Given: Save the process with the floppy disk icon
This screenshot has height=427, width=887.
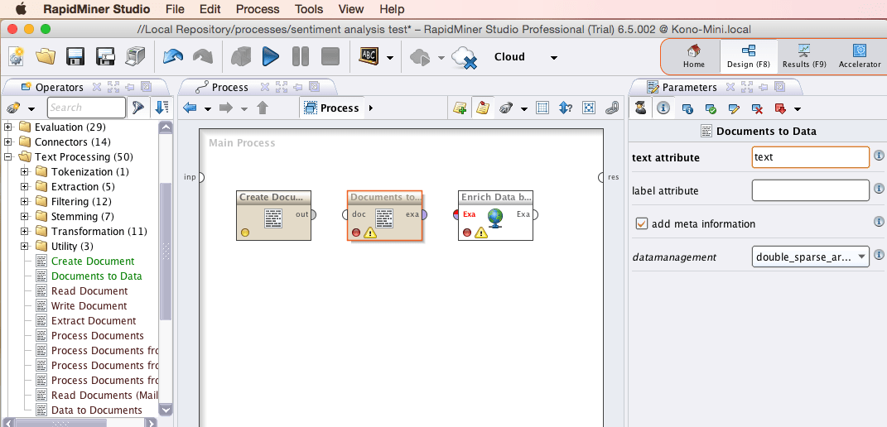Looking at the screenshot, I should [x=75, y=56].
